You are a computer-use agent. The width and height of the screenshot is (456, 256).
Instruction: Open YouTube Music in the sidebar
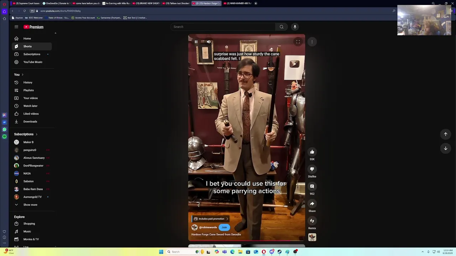[x=31, y=62]
